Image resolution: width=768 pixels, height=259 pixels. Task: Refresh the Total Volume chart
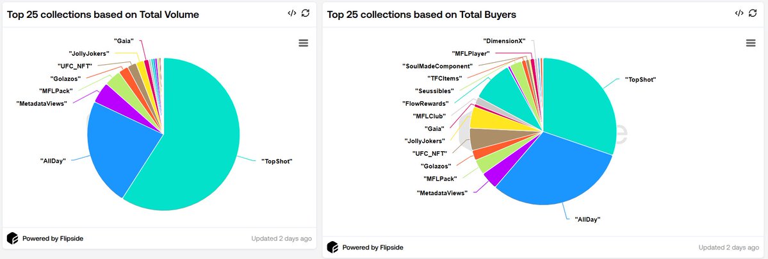point(306,13)
